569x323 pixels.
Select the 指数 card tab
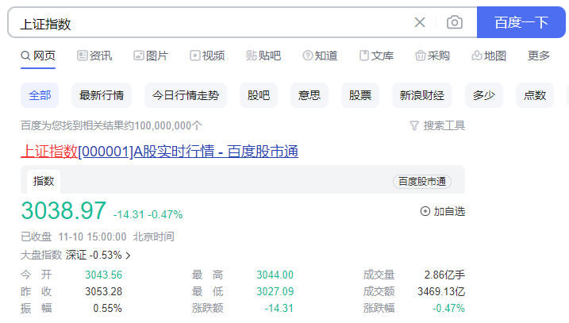pos(44,181)
